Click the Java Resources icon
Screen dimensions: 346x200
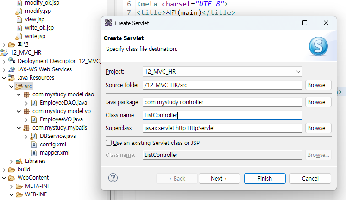[12, 78]
